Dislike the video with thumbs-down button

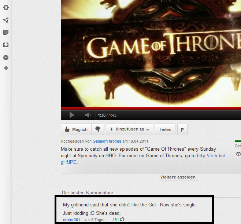(x=97, y=129)
